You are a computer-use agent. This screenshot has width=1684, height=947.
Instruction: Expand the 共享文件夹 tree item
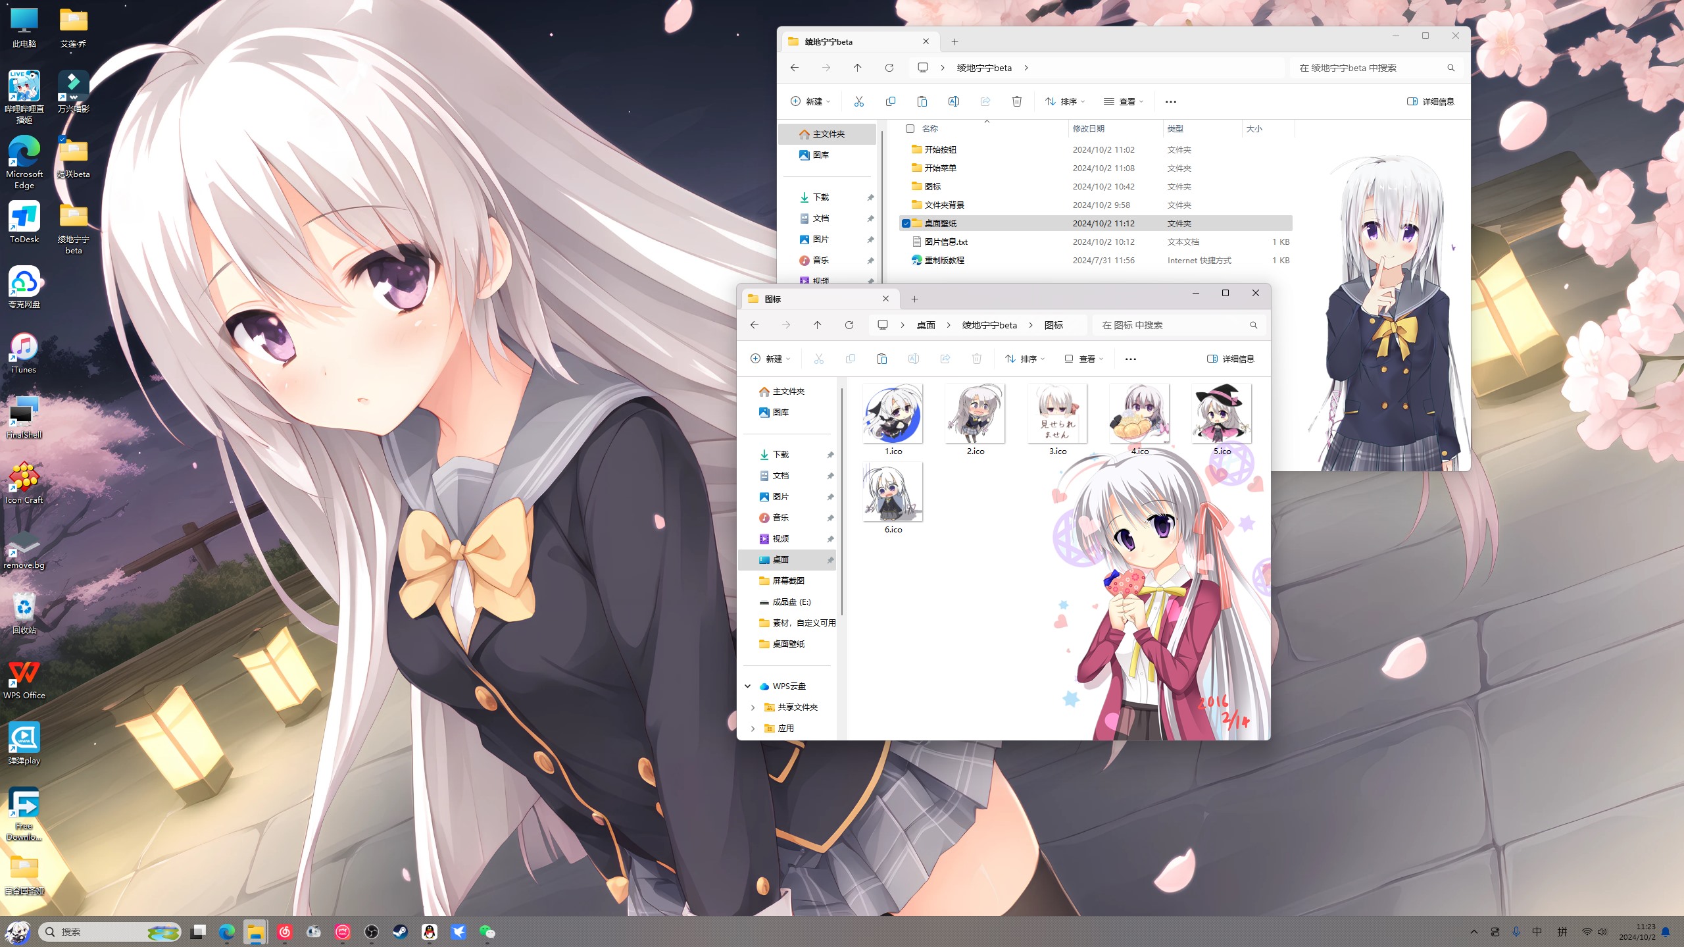753,707
